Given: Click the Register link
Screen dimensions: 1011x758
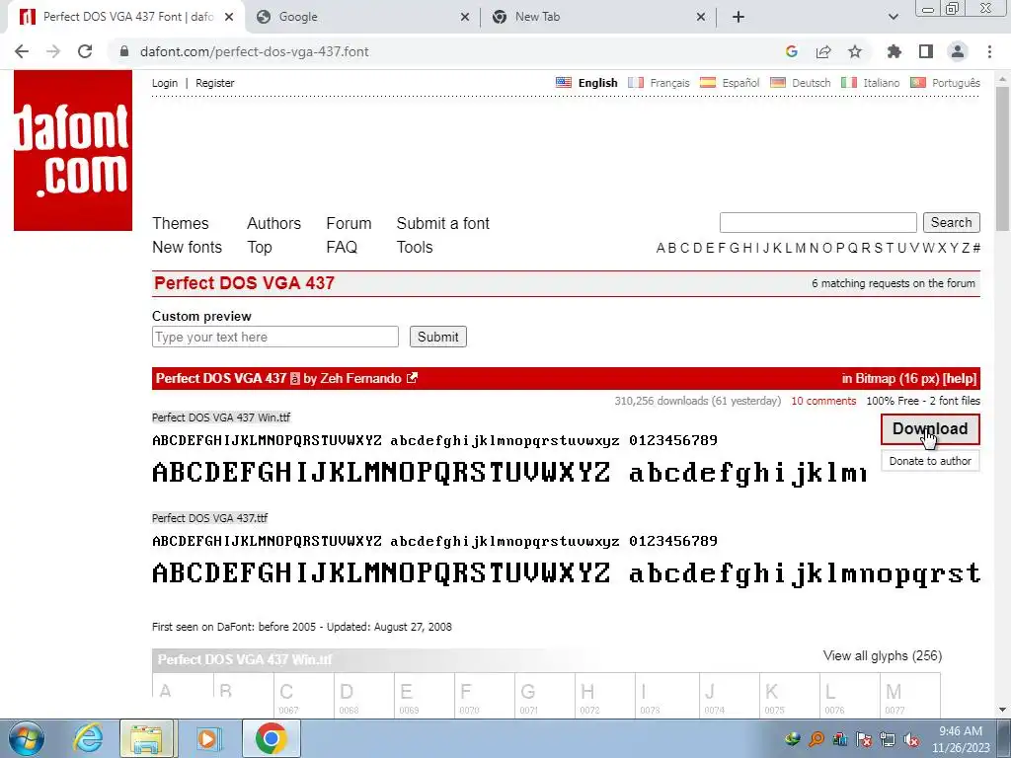Looking at the screenshot, I should pos(214,83).
